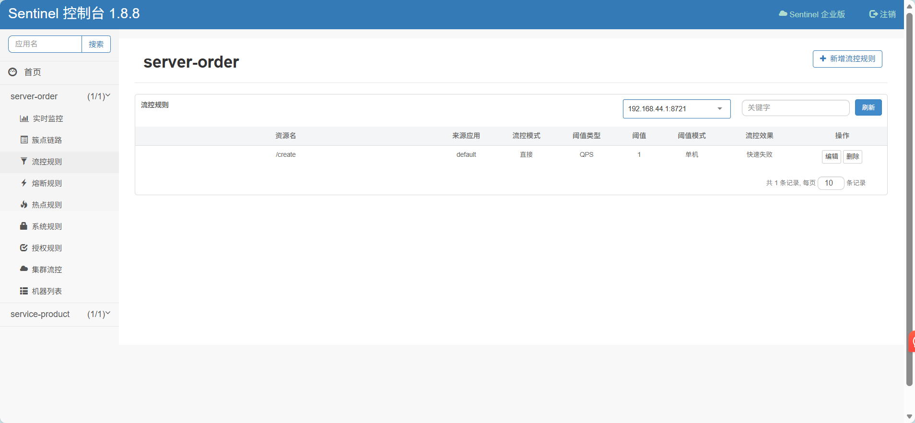
Task: Click the 流控模式 column header
Action: (526, 136)
